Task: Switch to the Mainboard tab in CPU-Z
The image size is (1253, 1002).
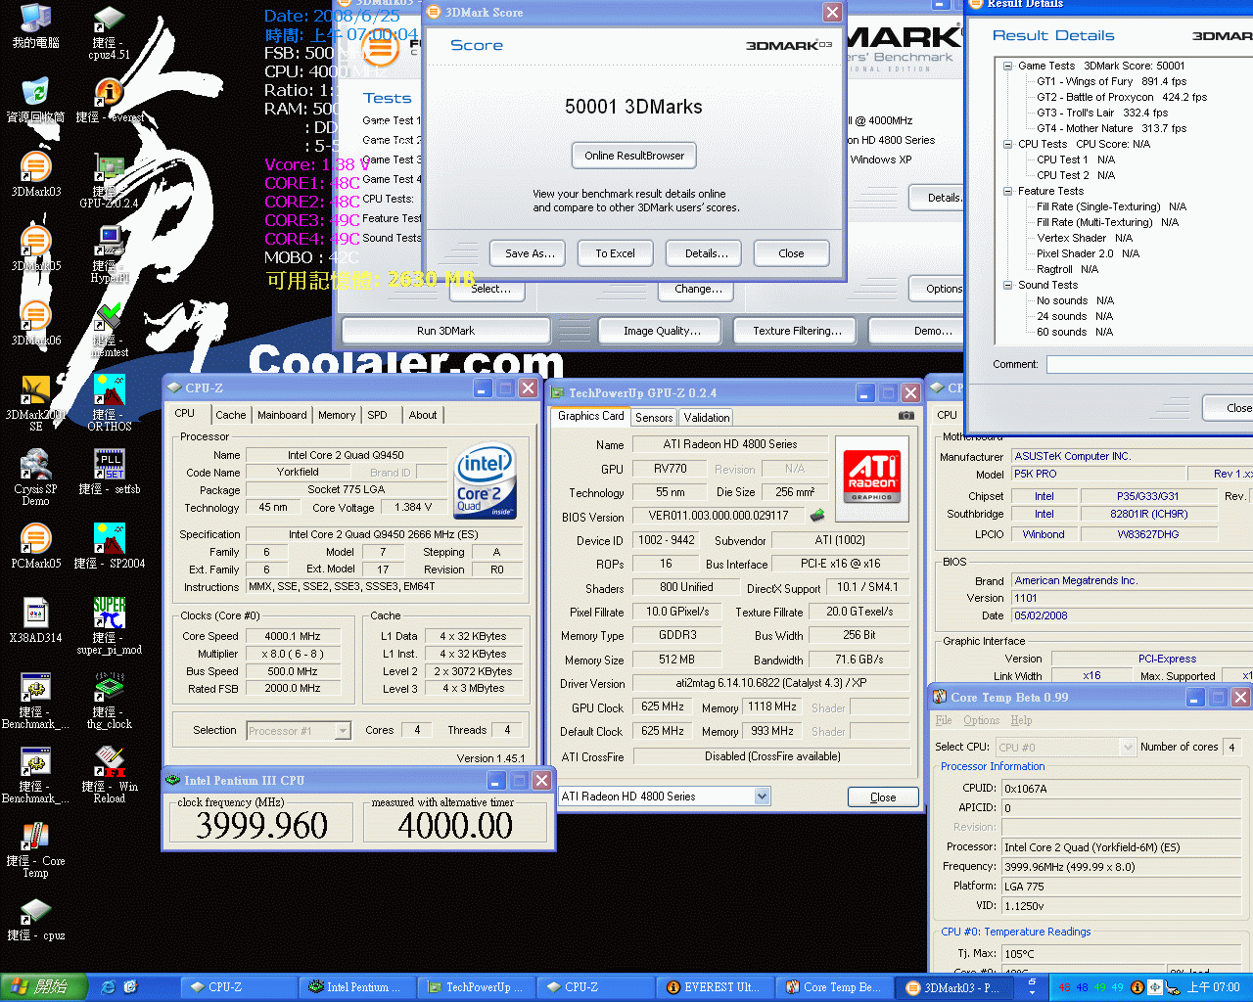Action: click(x=282, y=415)
